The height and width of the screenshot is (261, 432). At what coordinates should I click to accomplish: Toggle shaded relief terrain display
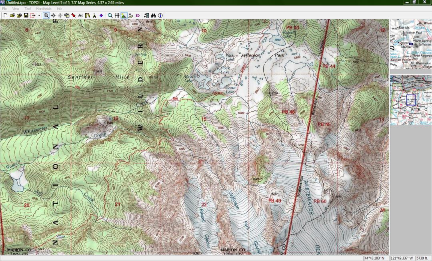point(124,16)
